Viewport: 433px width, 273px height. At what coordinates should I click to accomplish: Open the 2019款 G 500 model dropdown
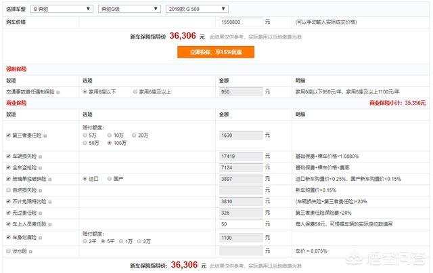pos(197,9)
